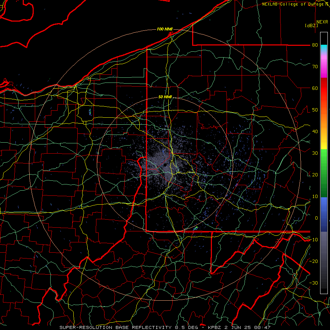
Task: Click the [dBZ] units label
Action: pos(311,25)
